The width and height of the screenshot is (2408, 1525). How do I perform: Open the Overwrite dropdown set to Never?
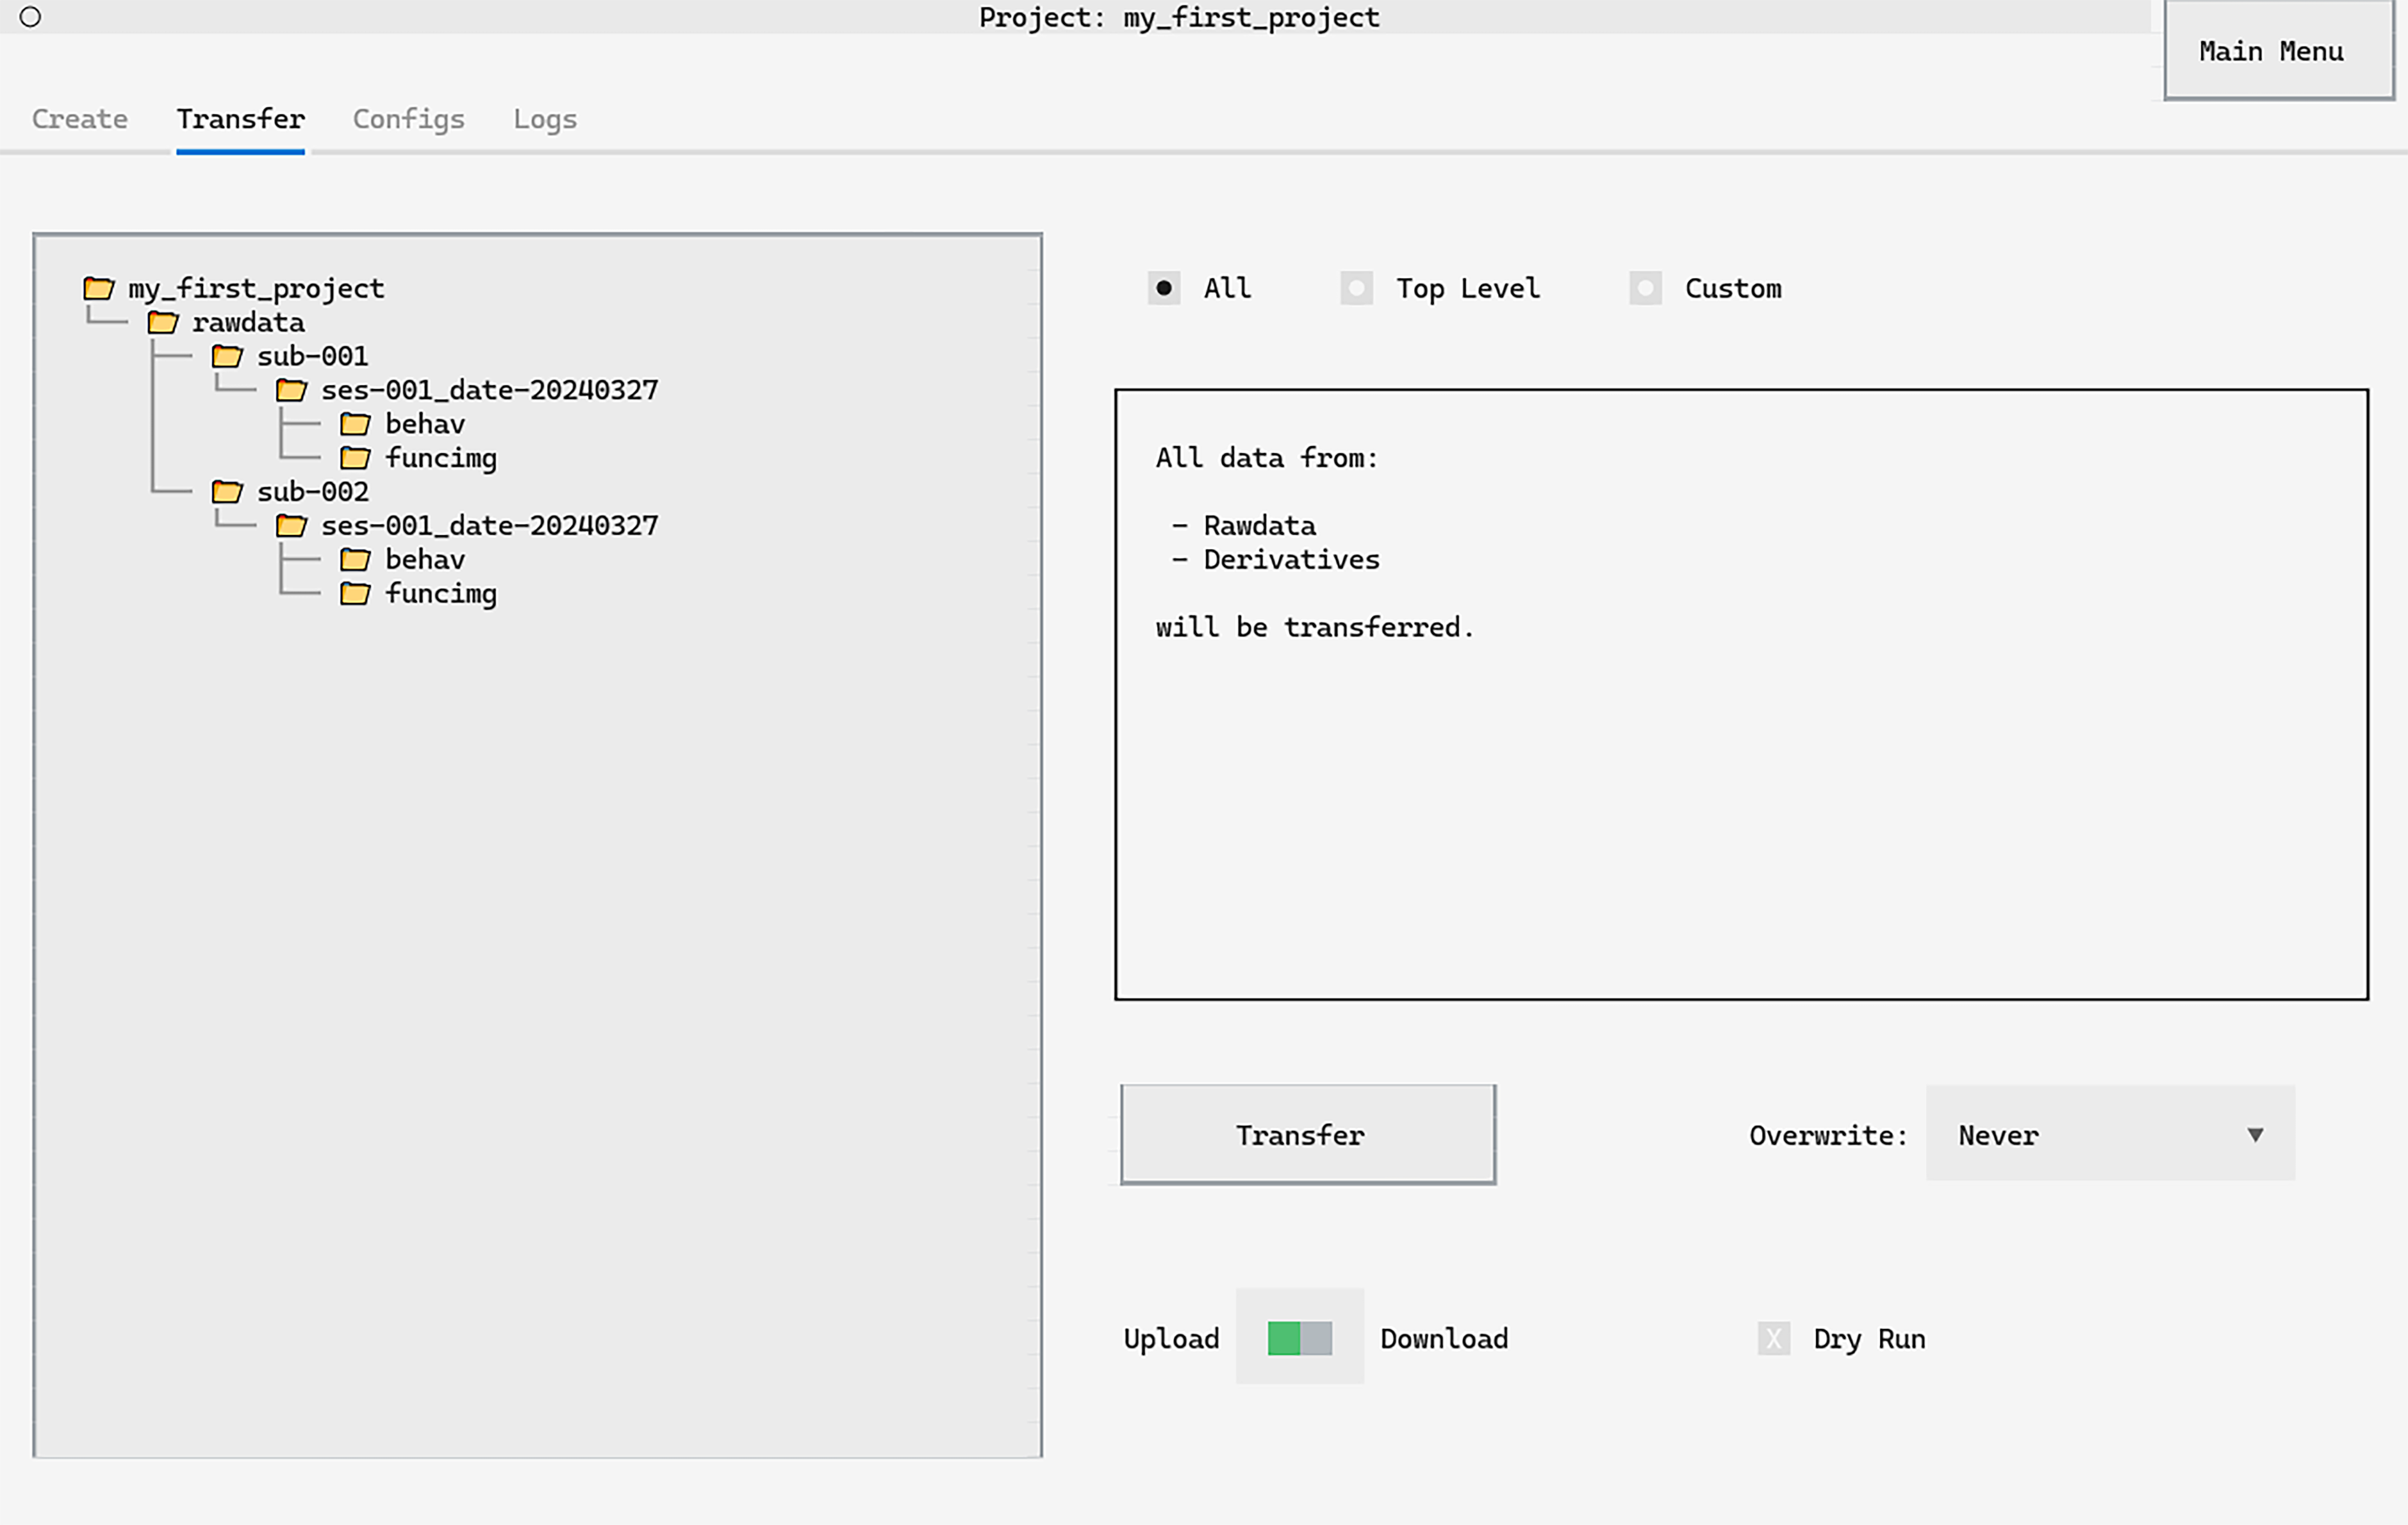(2110, 1135)
